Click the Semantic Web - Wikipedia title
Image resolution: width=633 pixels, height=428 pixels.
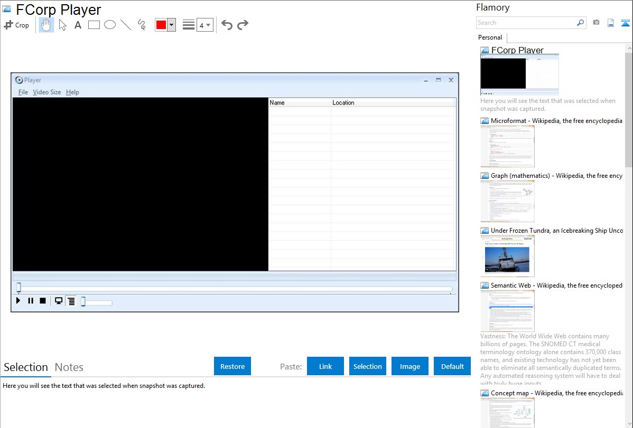point(556,285)
